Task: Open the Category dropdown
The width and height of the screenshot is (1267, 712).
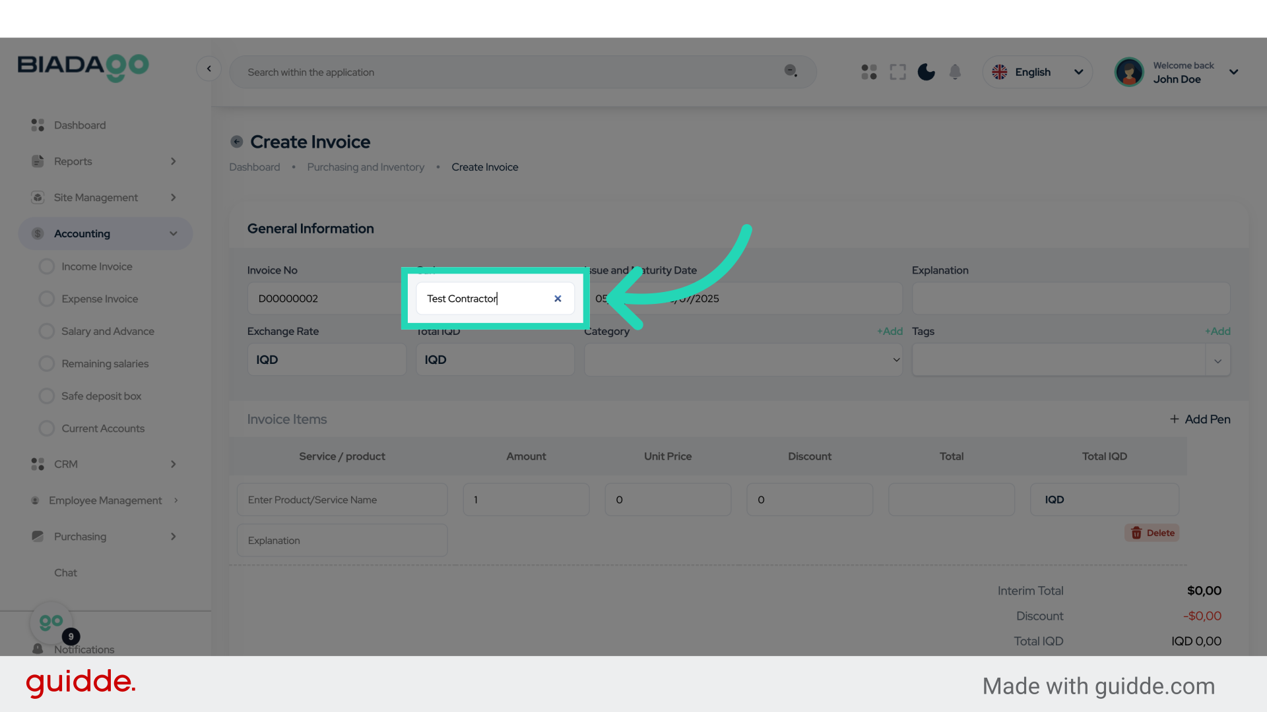Action: 743,360
